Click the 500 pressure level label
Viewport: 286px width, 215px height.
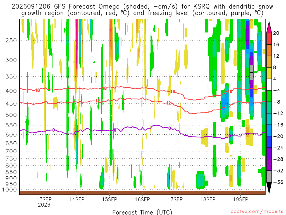[11, 115]
